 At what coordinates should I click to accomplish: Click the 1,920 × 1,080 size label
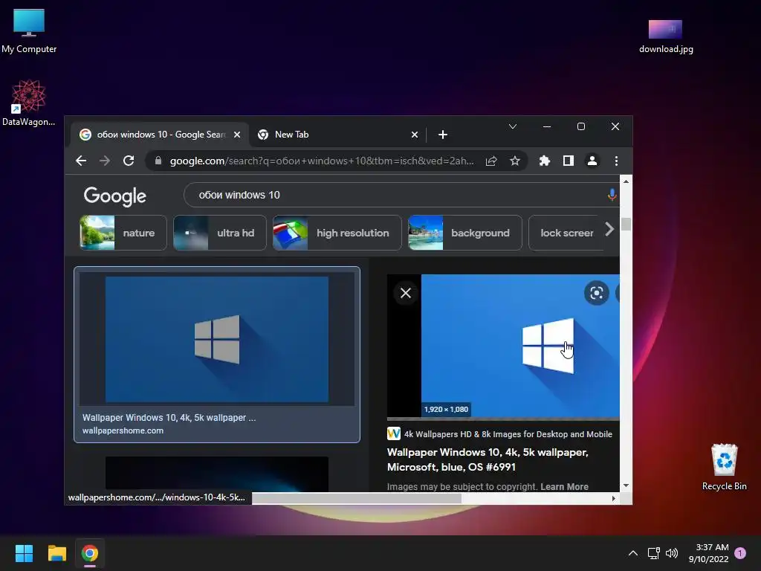446,410
